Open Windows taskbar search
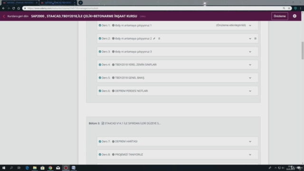 click(x=11, y=168)
